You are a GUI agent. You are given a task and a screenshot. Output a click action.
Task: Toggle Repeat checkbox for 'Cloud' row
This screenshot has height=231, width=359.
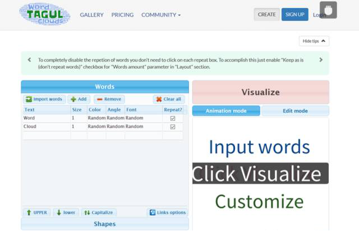tap(172, 127)
